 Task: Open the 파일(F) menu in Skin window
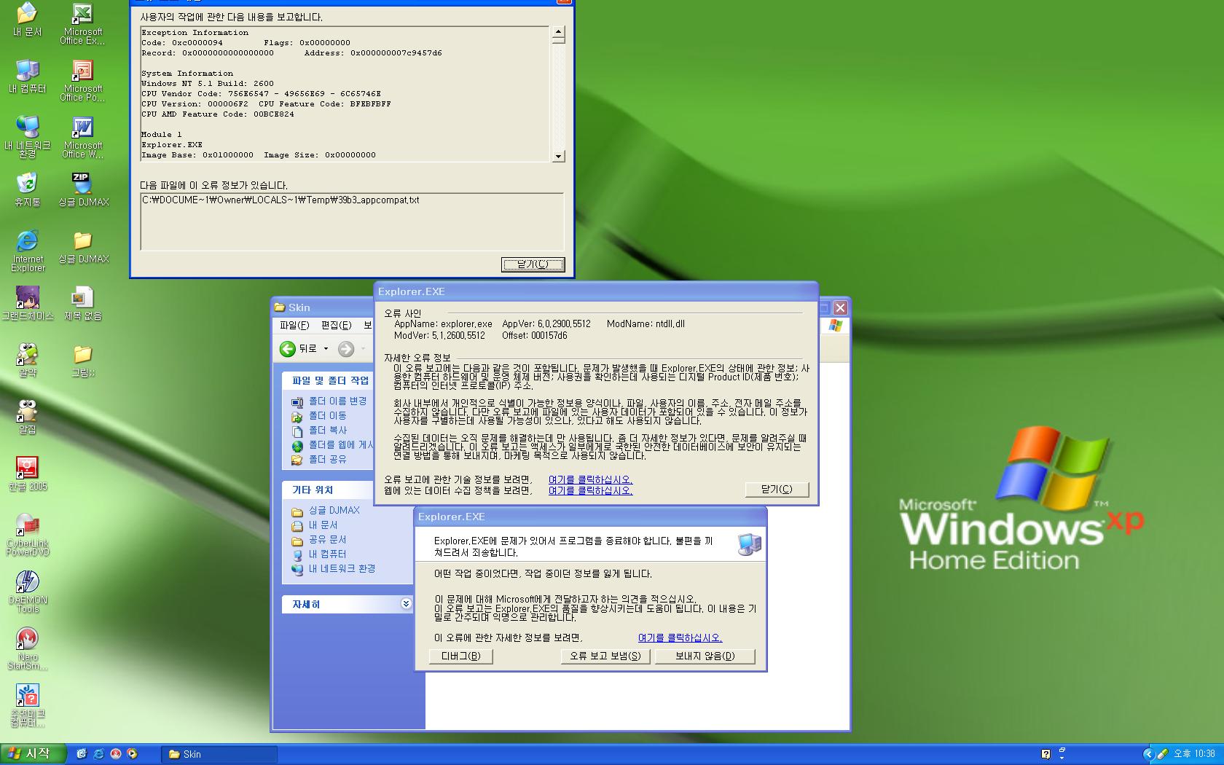pyautogui.click(x=294, y=325)
